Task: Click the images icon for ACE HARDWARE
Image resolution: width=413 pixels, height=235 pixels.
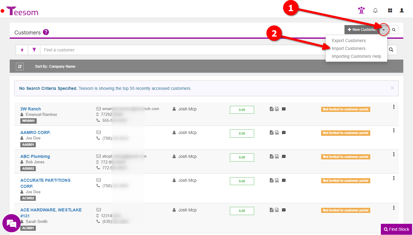Action: (277, 210)
